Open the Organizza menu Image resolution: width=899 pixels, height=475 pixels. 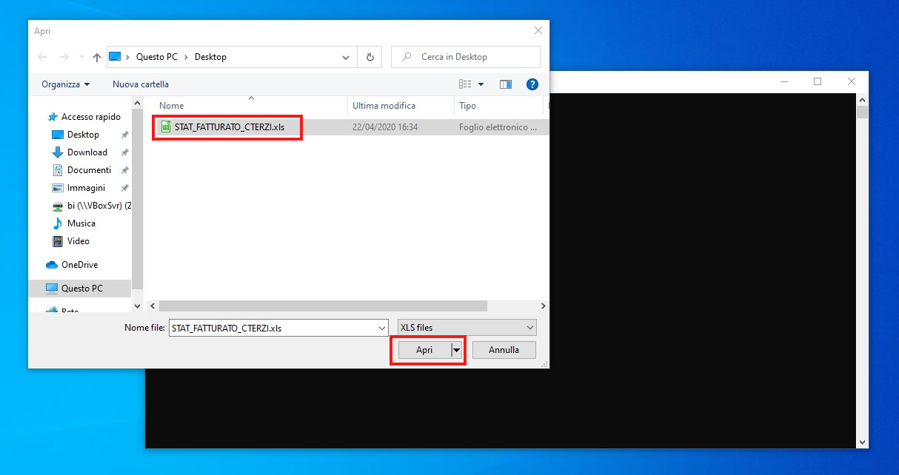pos(65,84)
